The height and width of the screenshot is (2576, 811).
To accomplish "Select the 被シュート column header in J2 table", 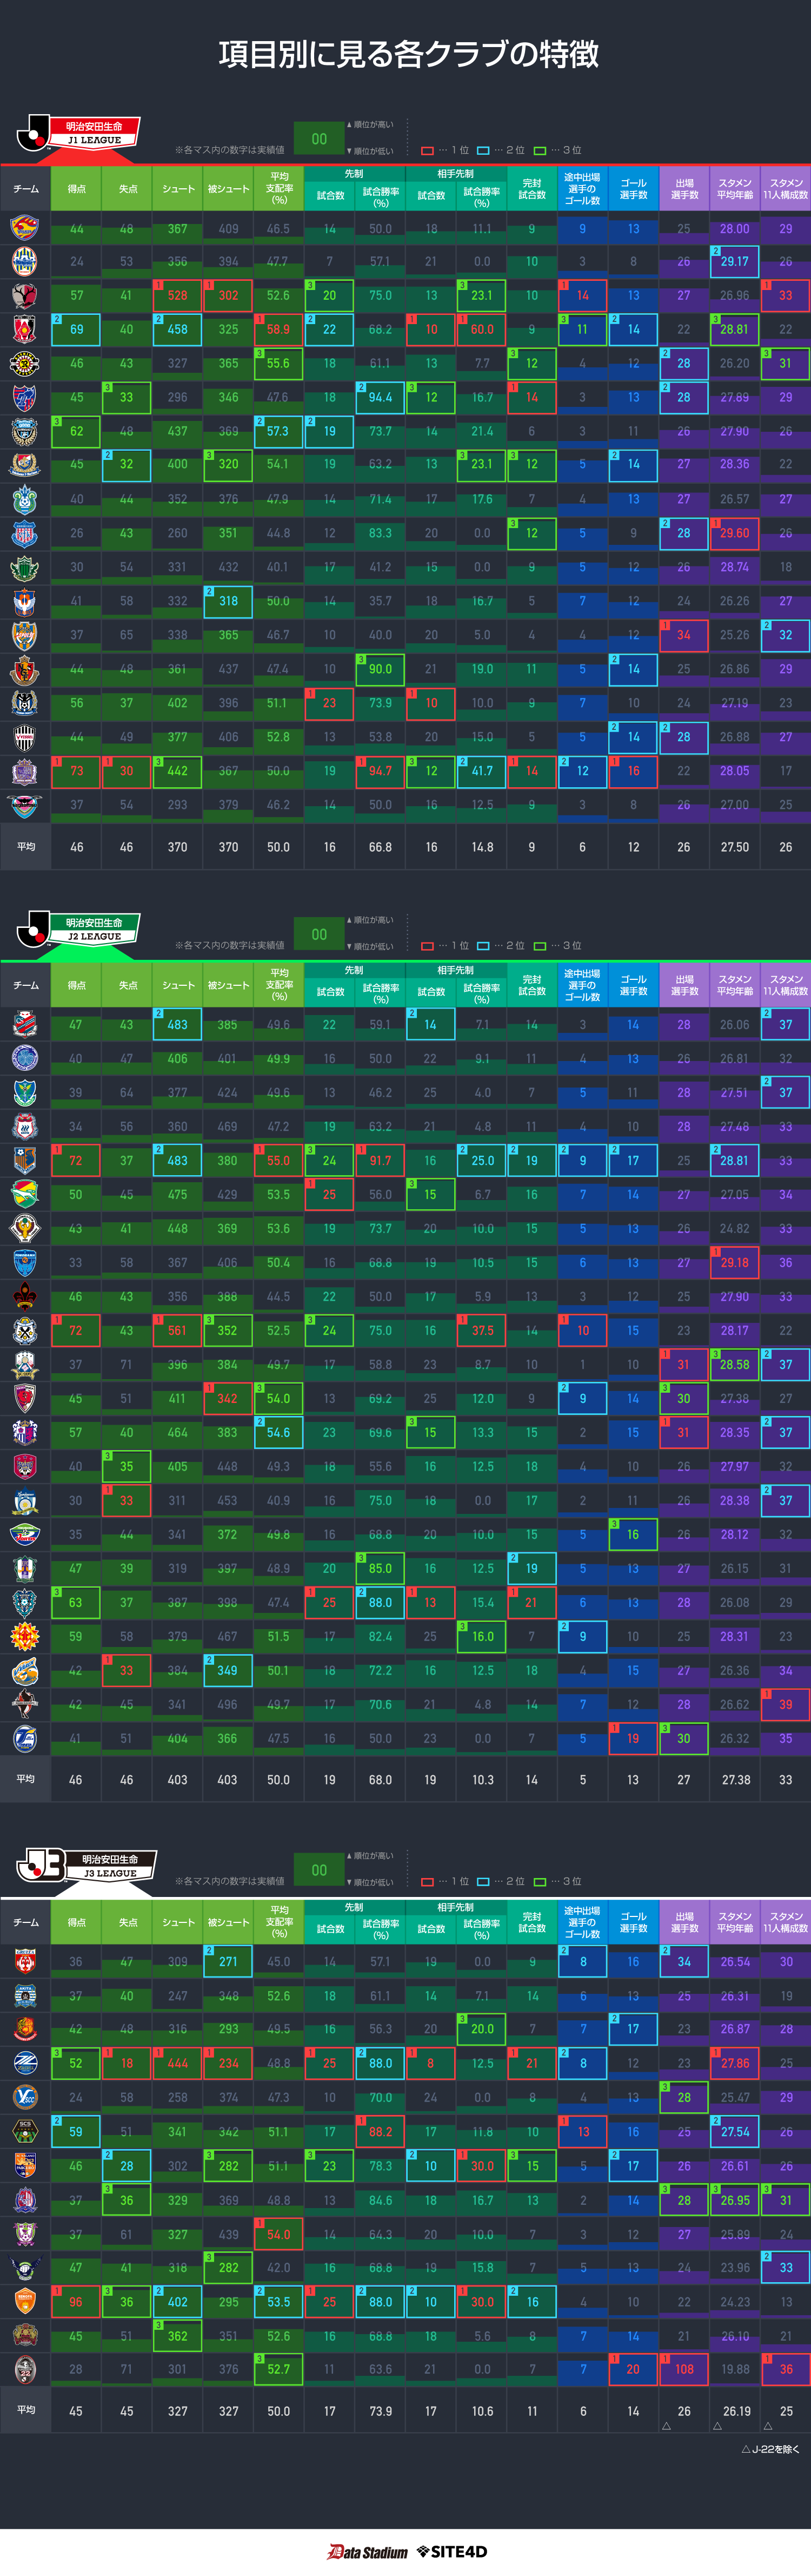I will pos(228,986).
